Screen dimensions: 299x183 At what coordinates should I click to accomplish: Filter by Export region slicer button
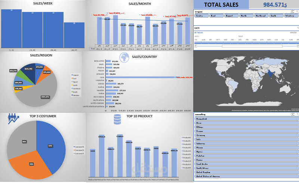231,16
